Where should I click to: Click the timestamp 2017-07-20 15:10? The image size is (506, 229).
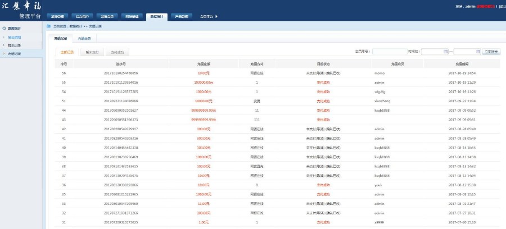462,223
